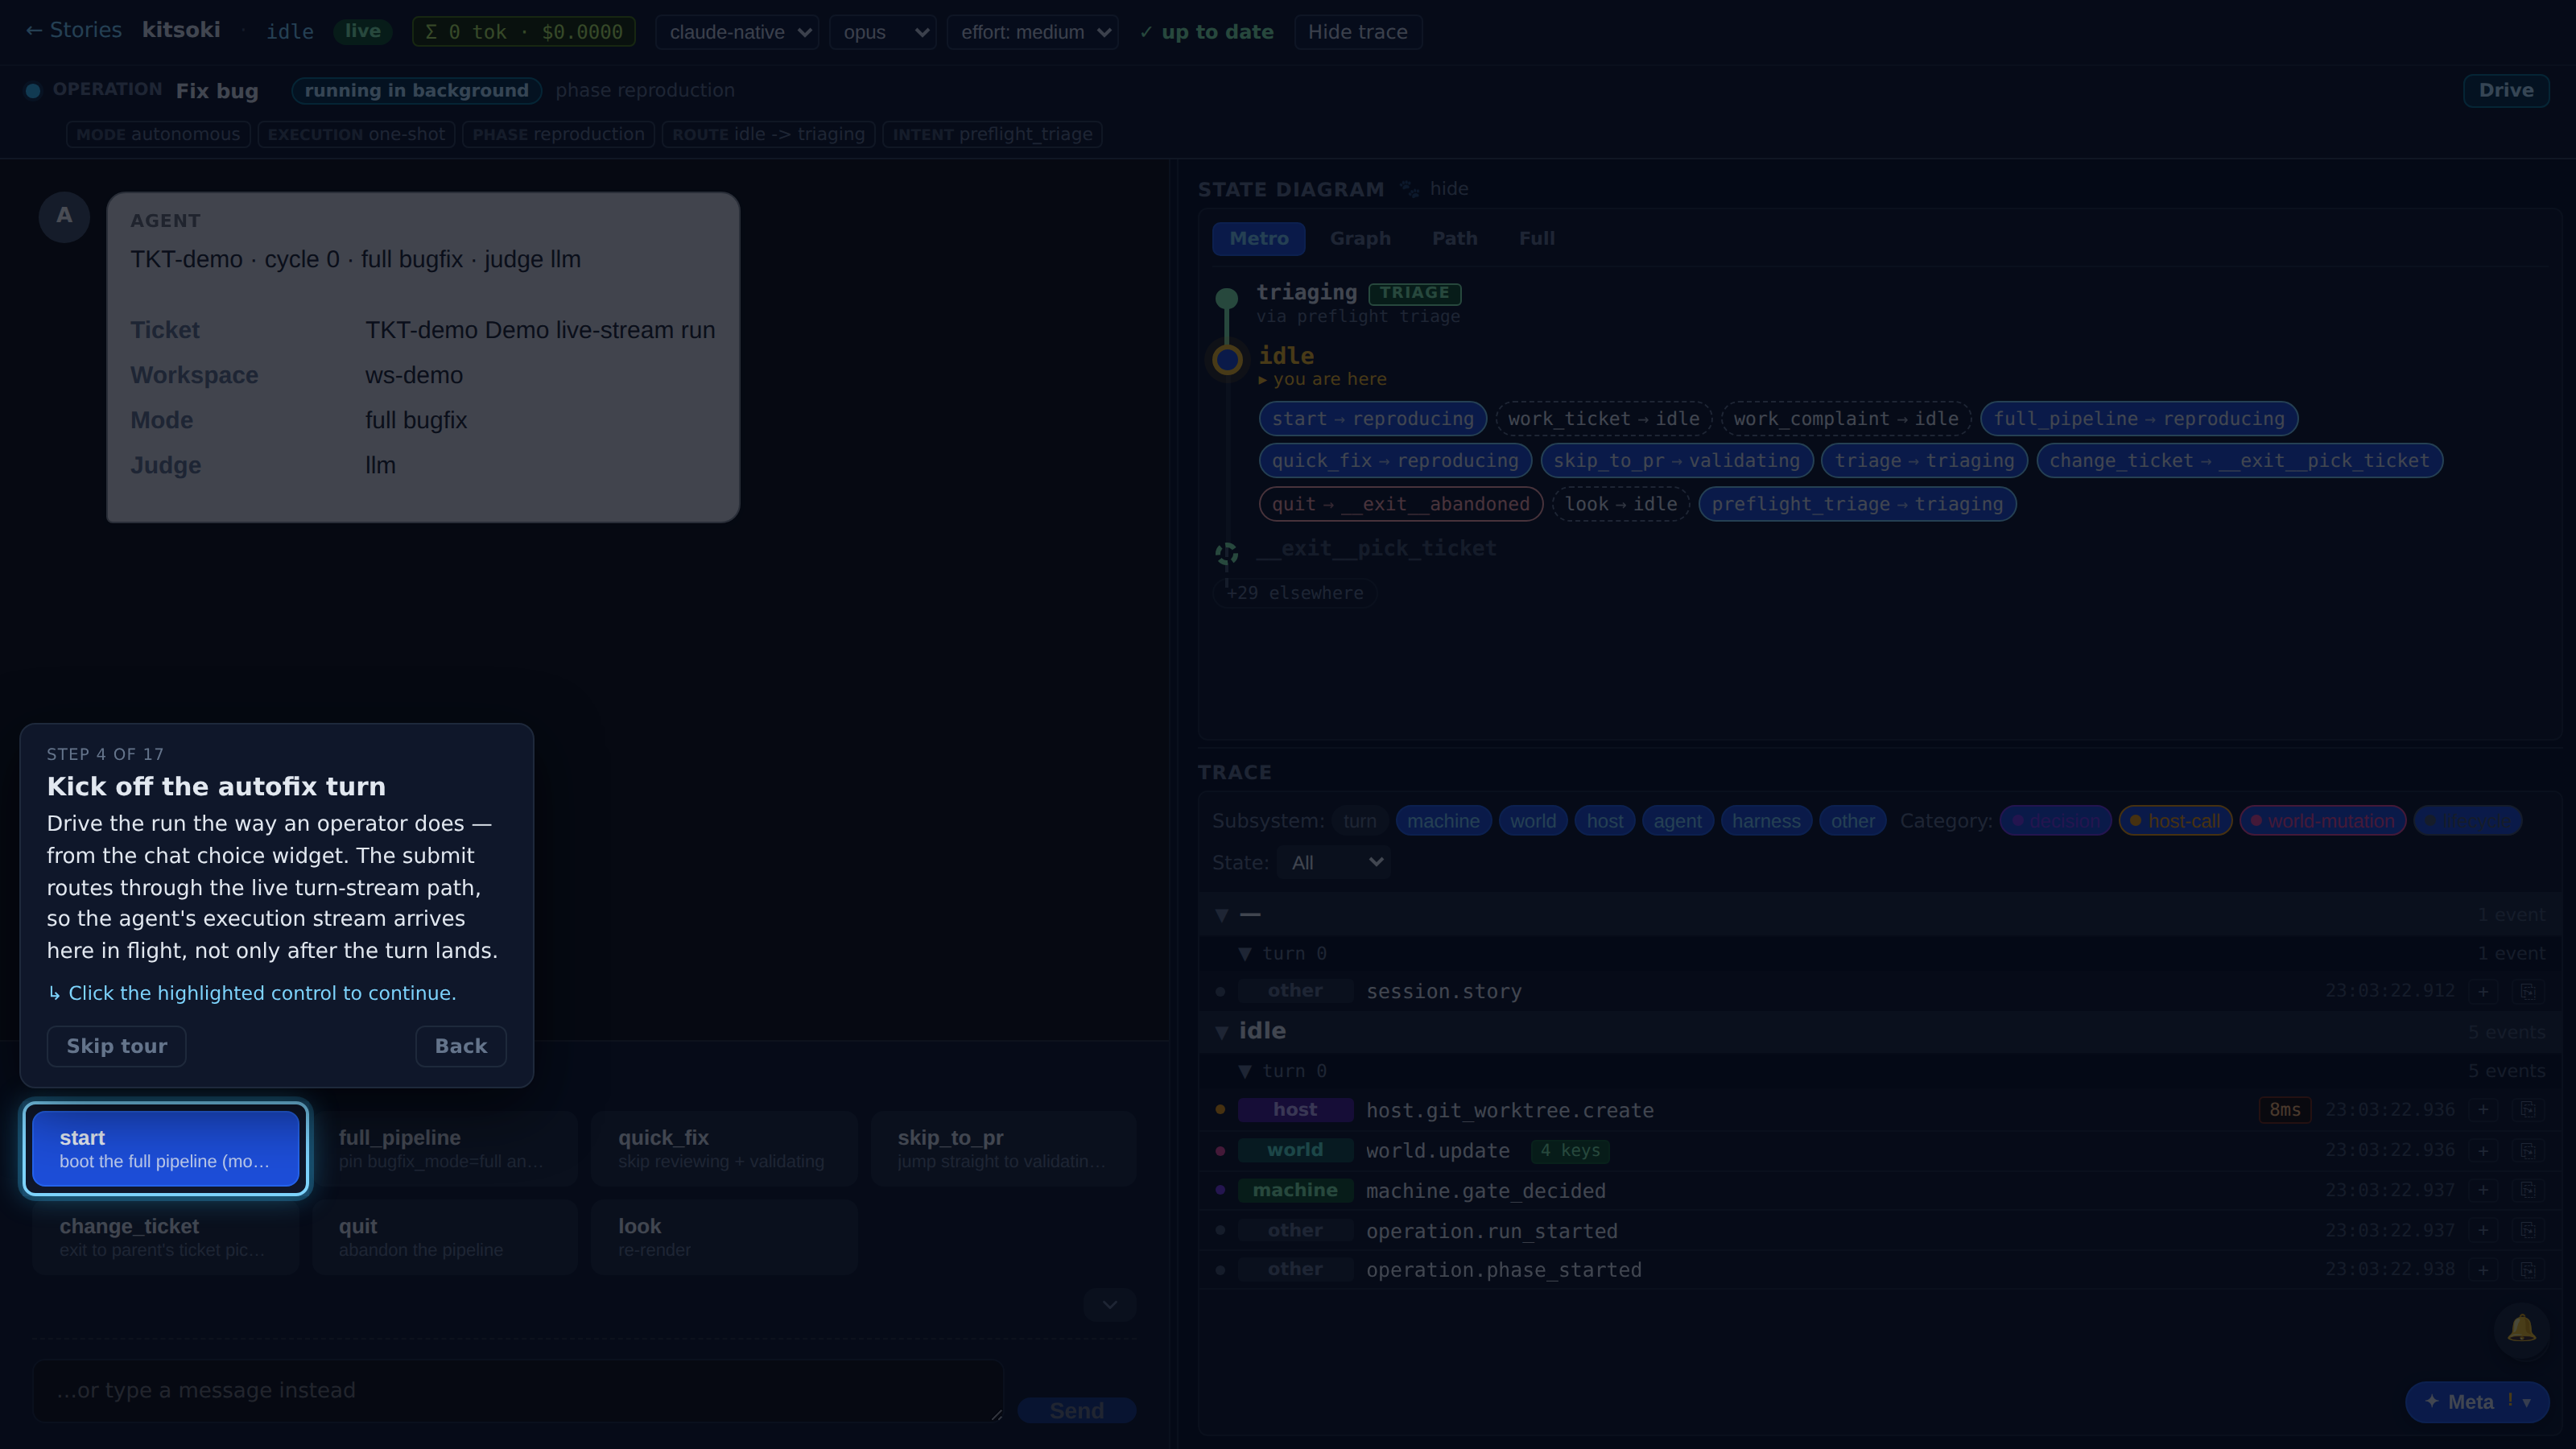The image size is (2576, 1449).
Task: Click plus icon on machine.gate_decided row
Action: click(x=2483, y=1190)
